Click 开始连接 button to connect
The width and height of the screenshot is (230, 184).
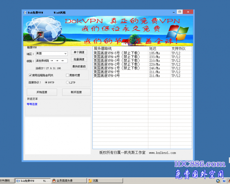pos(42,92)
